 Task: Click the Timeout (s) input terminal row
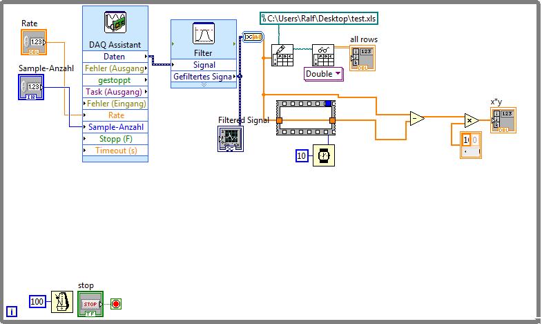pyautogui.click(x=115, y=151)
